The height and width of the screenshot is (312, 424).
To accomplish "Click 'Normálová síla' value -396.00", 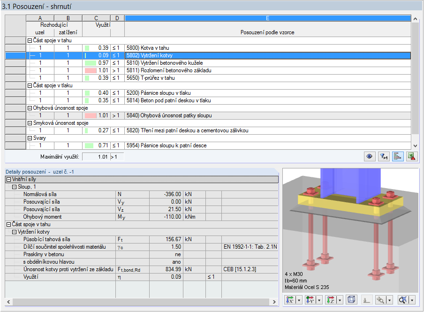I will tap(167, 194).
